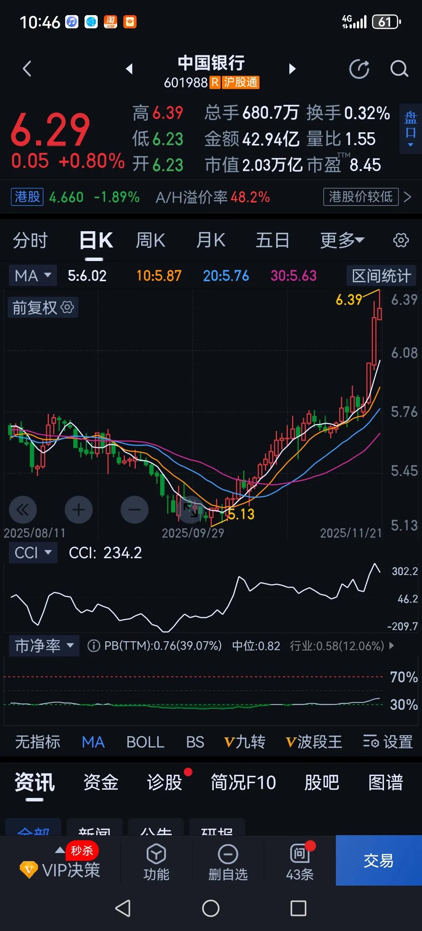This screenshot has width=422, height=931.
Task: Open CCI indicator dropdown
Action: click(x=33, y=552)
